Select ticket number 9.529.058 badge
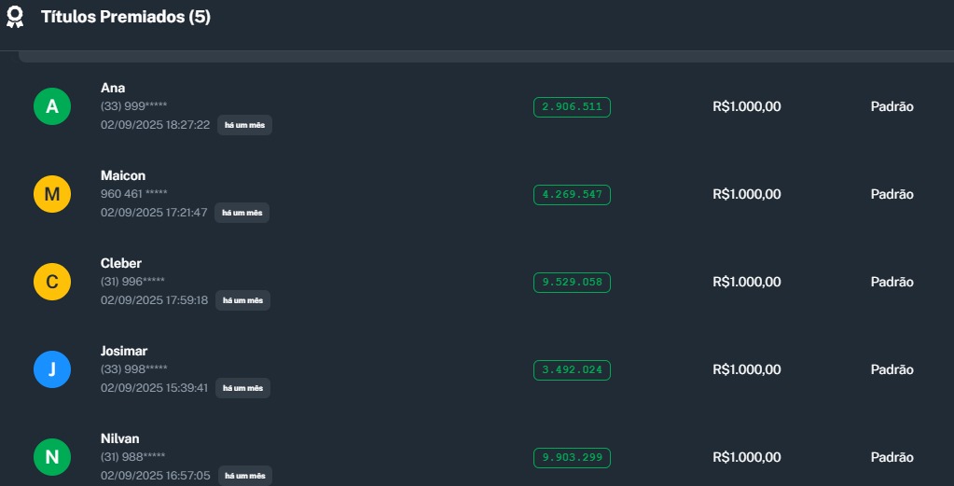954x486 pixels. 572,283
